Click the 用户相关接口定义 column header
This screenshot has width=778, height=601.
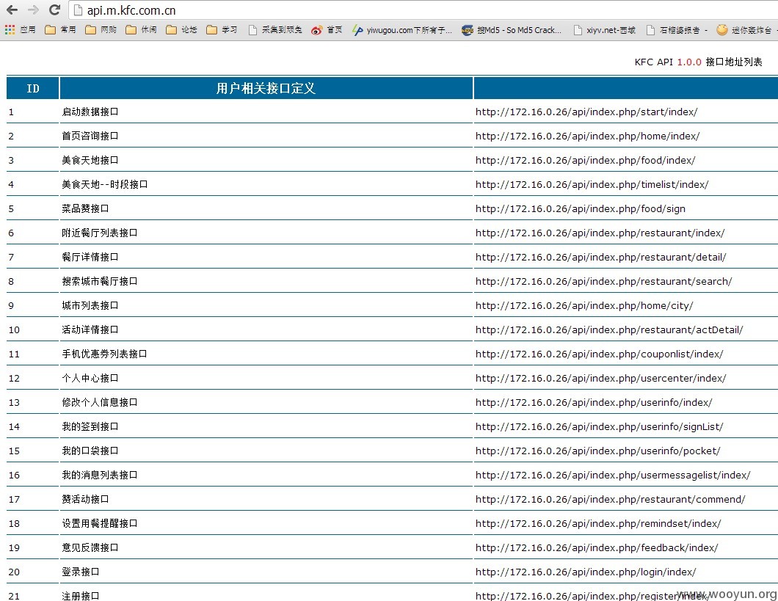pos(266,88)
